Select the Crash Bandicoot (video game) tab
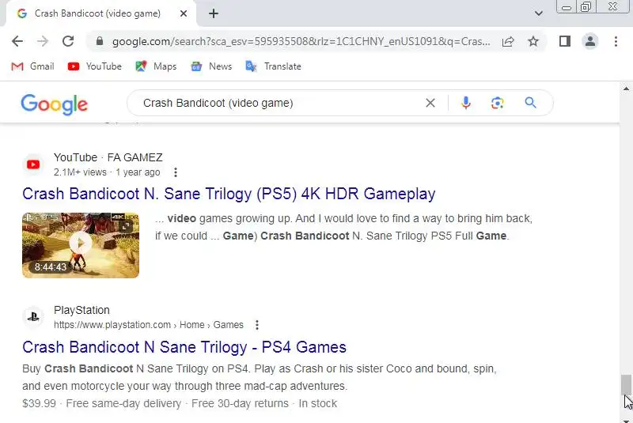The image size is (633, 423). coord(100,13)
